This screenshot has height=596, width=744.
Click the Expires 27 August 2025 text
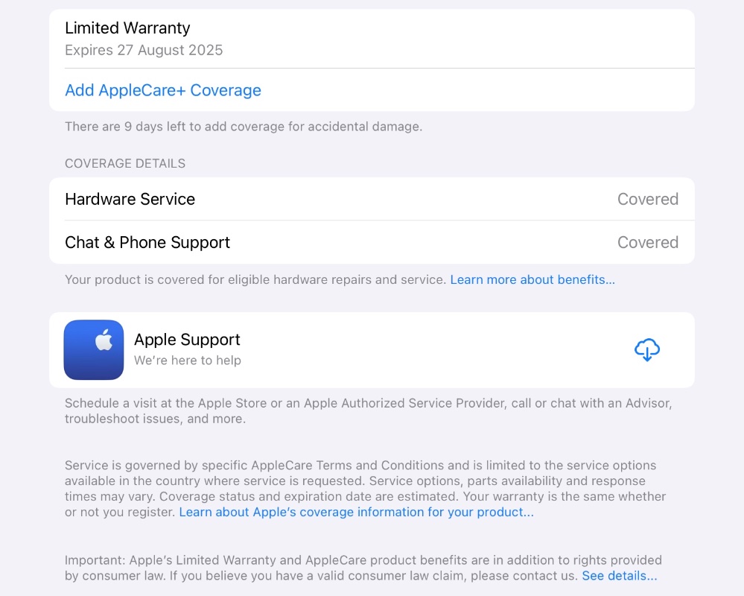pos(144,51)
